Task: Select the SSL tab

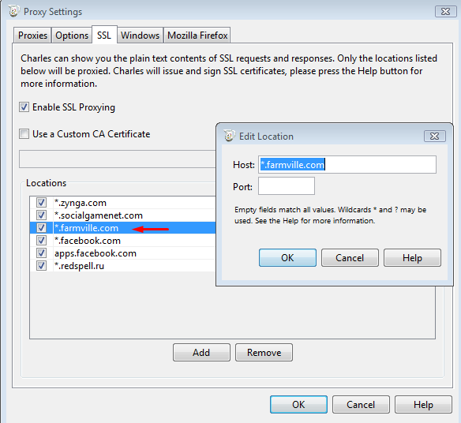Action: click(104, 35)
